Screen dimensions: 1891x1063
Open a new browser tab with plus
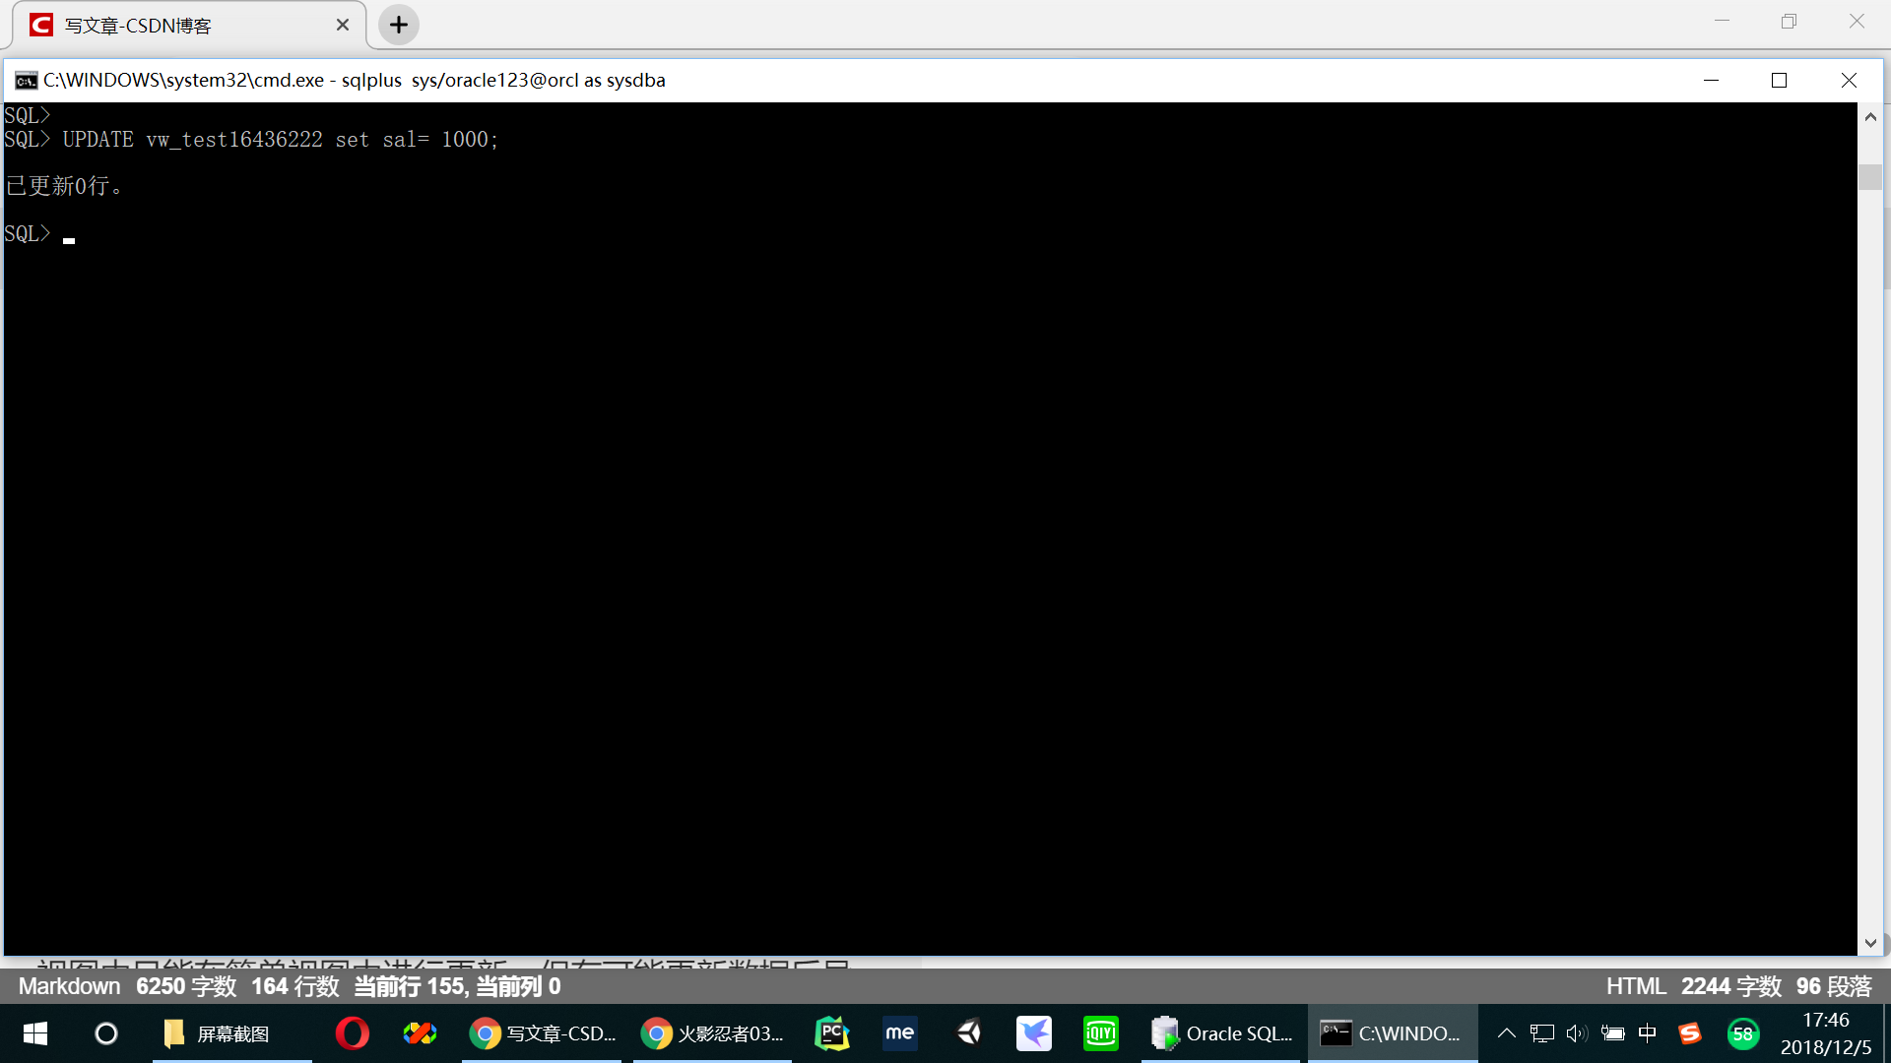pos(399,26)
